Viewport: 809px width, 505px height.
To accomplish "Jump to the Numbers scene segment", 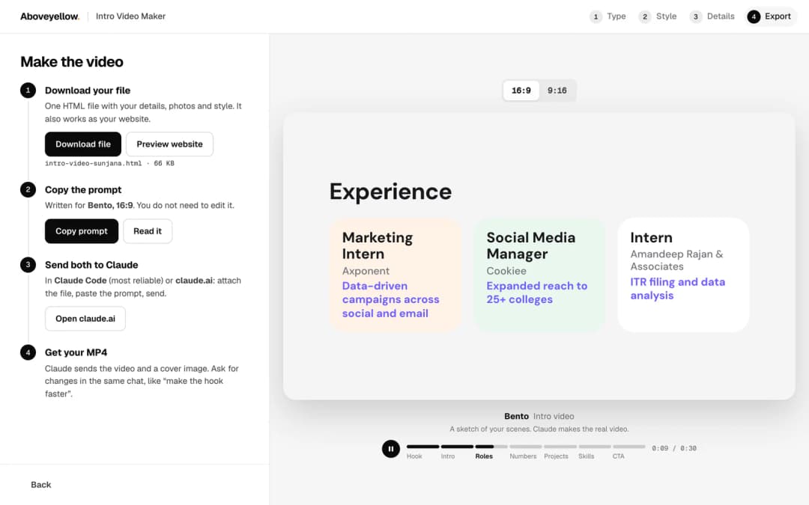I will pos(526,450).
